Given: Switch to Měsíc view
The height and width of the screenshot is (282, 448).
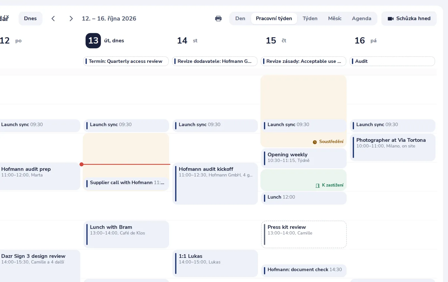Looking at the screenshot, I should [335, 18].
